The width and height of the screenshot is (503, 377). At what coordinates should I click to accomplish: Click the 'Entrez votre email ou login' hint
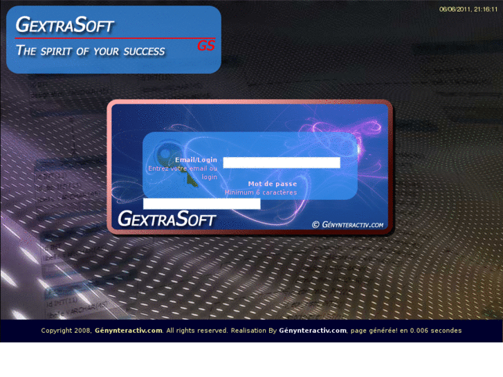[183, 173]
